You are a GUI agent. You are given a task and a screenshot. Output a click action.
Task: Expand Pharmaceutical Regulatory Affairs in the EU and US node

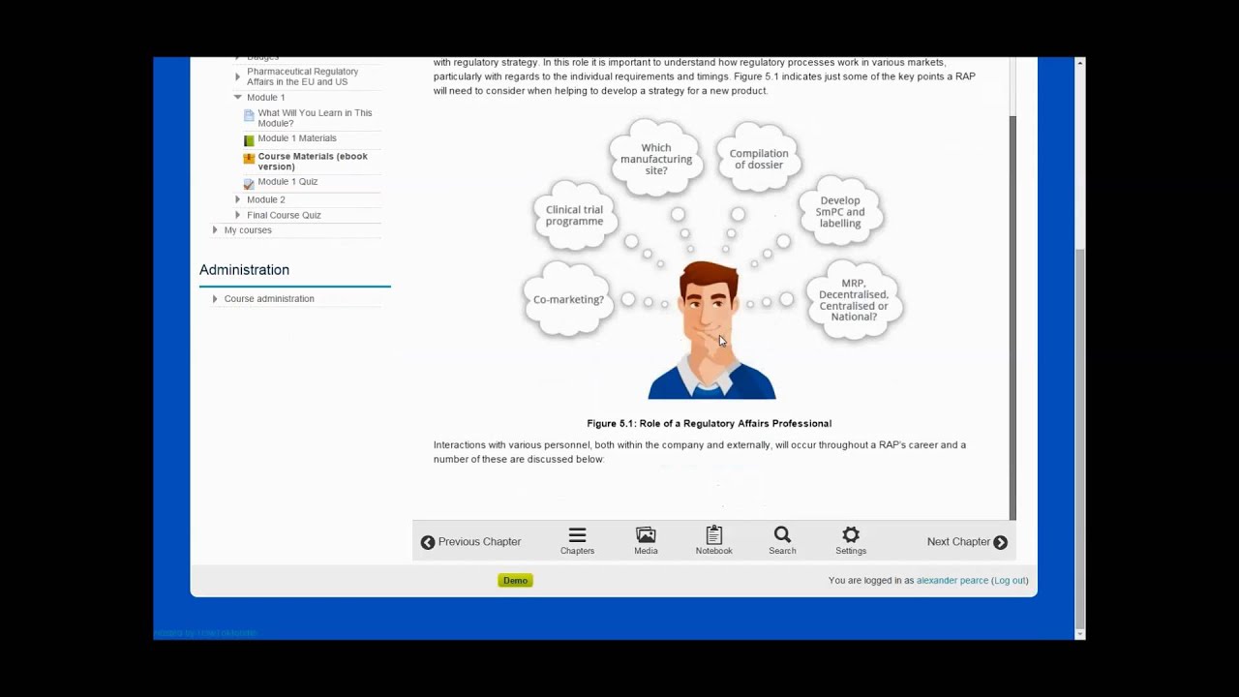[237, 76]
